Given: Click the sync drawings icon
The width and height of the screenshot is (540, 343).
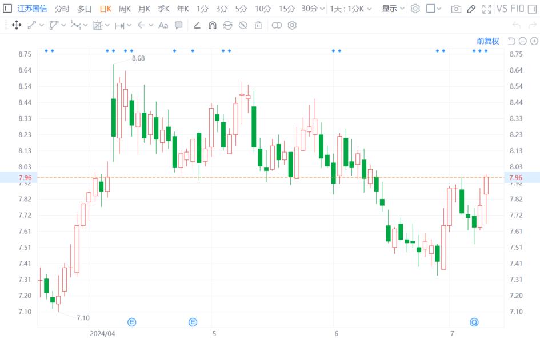Looking at the screenshot, I should (227, 25).
